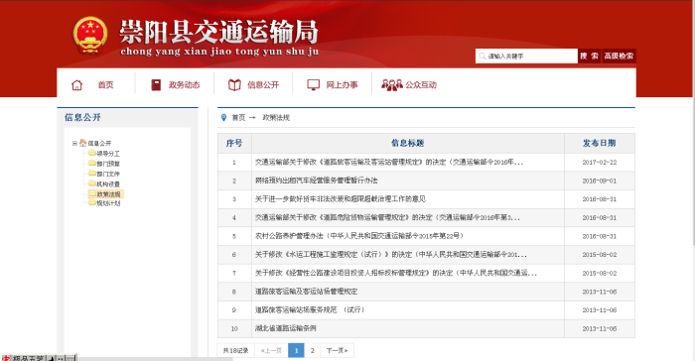Click the blue location pin icon

point(223,117)
